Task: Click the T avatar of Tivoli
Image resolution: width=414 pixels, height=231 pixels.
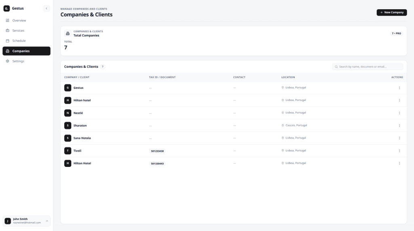Action: 68,151
